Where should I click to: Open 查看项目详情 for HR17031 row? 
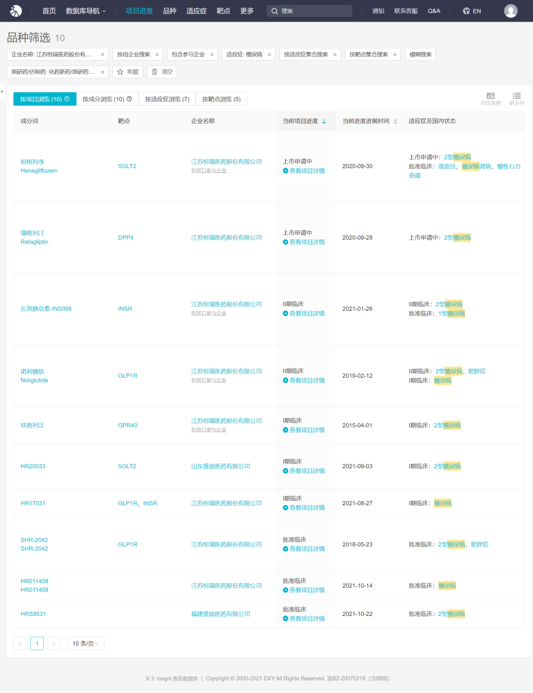tap(304, 508)
